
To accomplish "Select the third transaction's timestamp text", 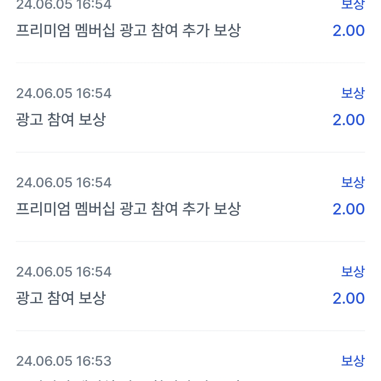I will (64, 182).
